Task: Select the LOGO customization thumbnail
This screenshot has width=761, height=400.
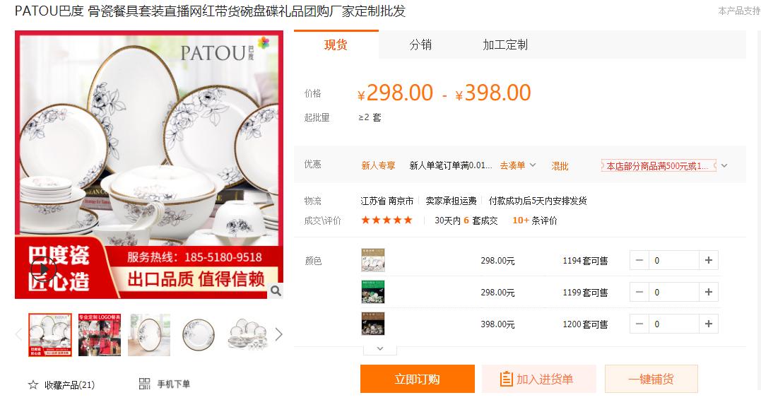Action: click(100, 335)
